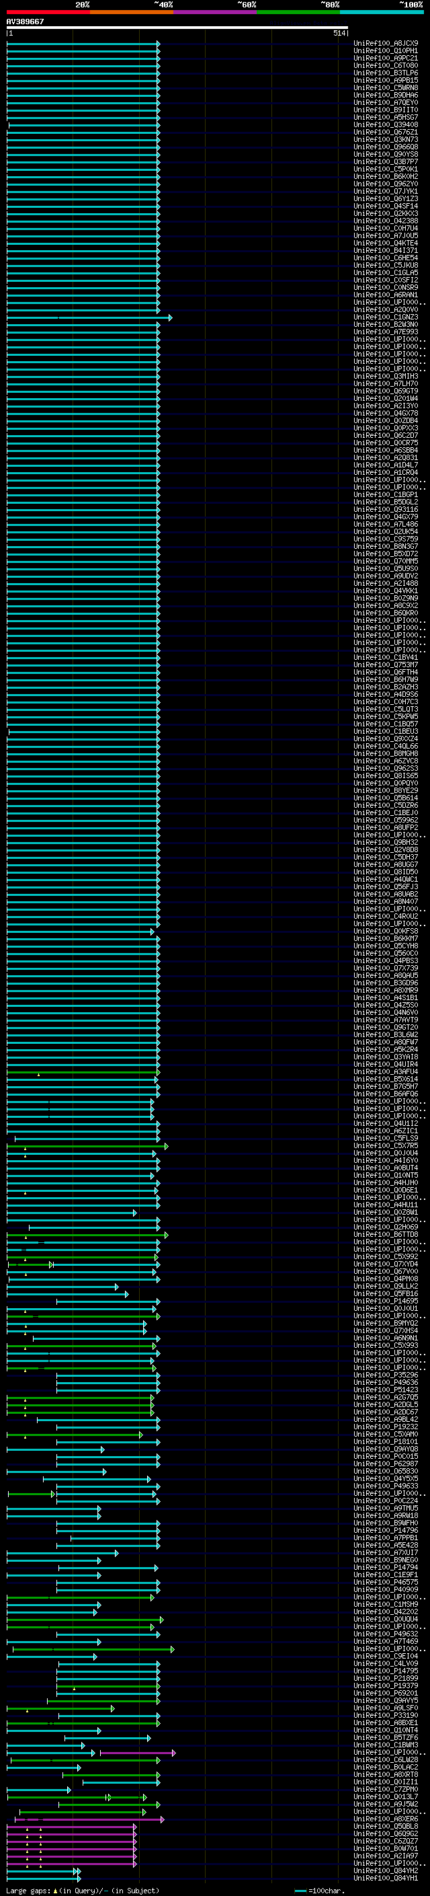Click hit name UniRef100_A7E993
Image resolution: width=430 pixels, height=1896 pixels.
pyautogui.click(x=386, y=332)
